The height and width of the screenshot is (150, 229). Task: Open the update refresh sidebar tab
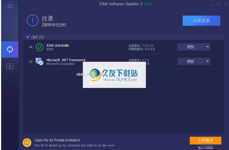tap(10, 50)
